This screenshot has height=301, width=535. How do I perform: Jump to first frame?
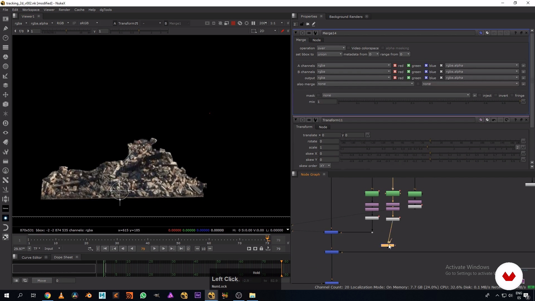(x=105, y=249)
